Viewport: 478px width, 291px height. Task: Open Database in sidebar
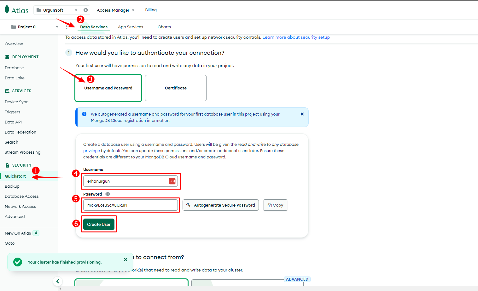(14, 68)
